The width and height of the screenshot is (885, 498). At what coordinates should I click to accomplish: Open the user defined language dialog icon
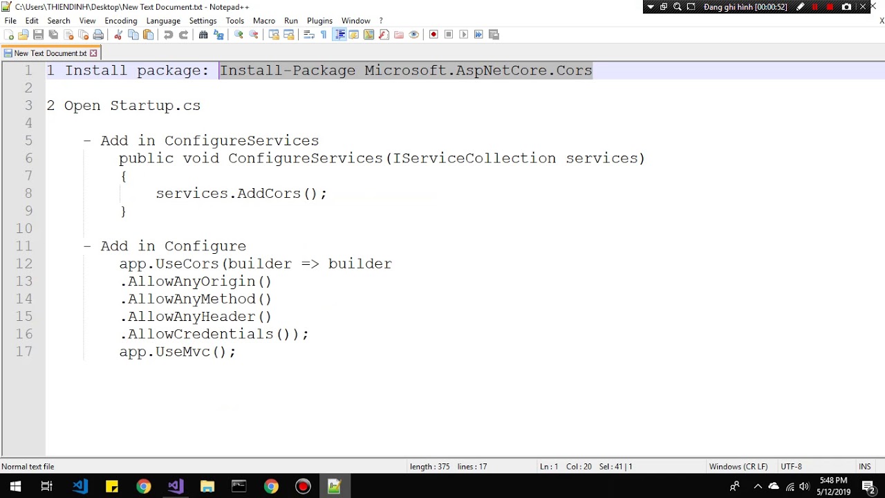click(354, 35)
